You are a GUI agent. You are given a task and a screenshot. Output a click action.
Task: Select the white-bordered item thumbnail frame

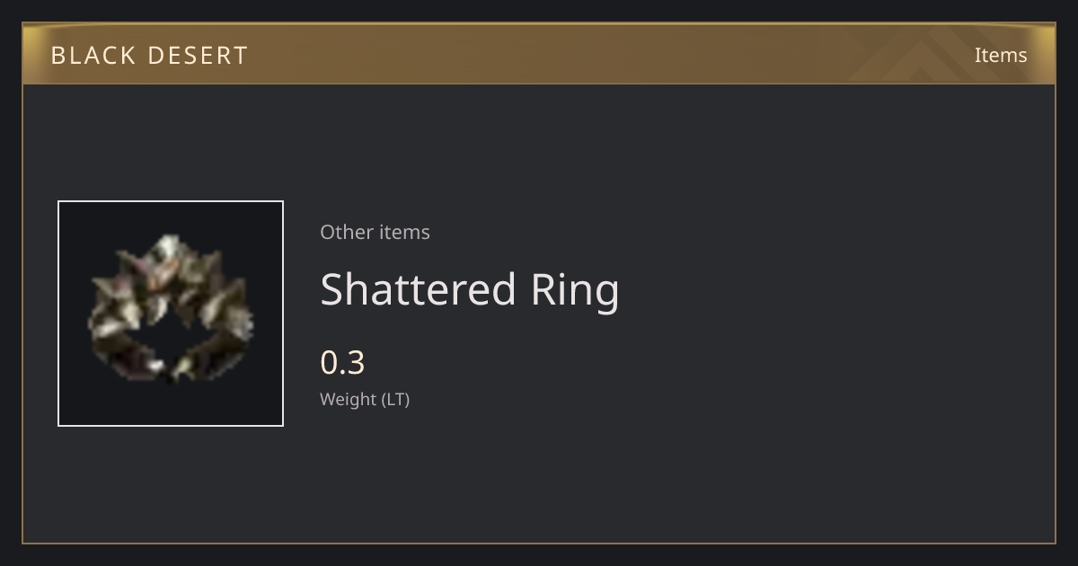pyautogui.click(x=171, y=314)
